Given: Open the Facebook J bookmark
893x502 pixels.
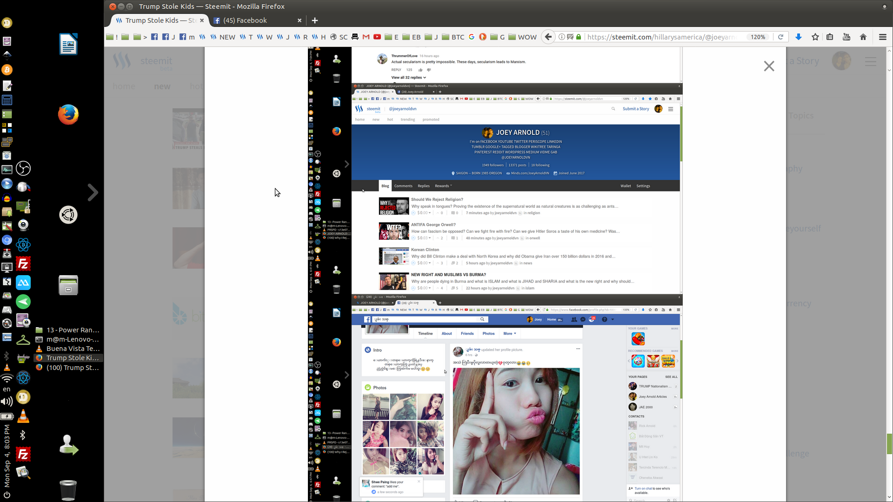Looking at the screenshot, I should point(169,37).
